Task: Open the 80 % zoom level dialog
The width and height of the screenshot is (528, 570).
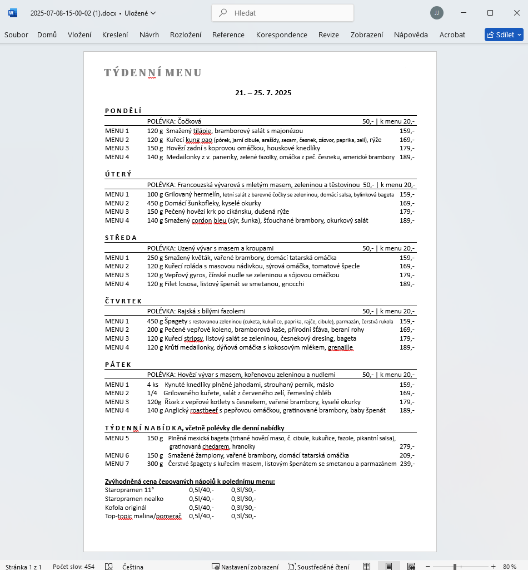Action: [510, 567]
